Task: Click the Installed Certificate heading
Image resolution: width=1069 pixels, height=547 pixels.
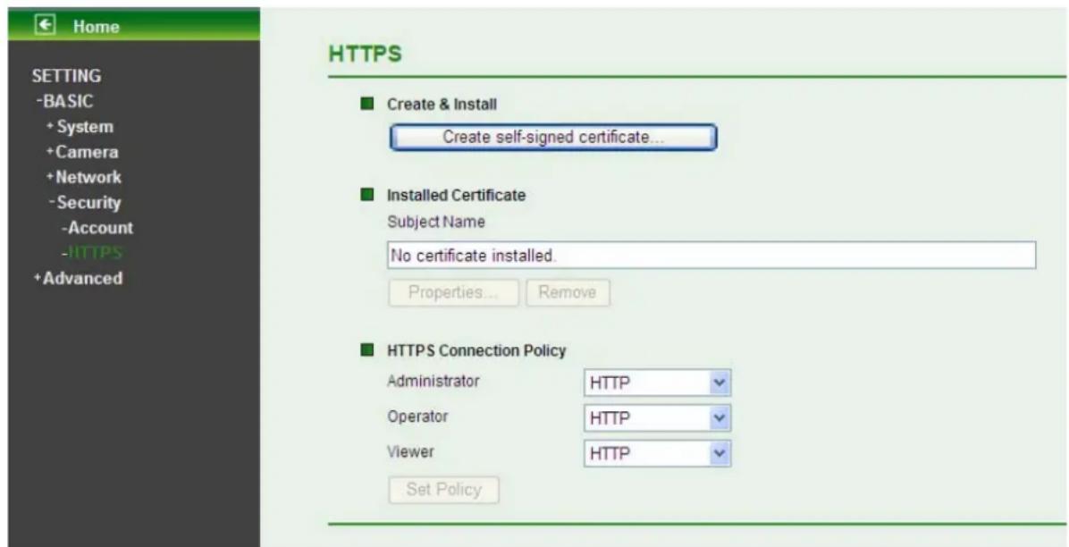Action: pyautogui.click(x=456, y=195)
